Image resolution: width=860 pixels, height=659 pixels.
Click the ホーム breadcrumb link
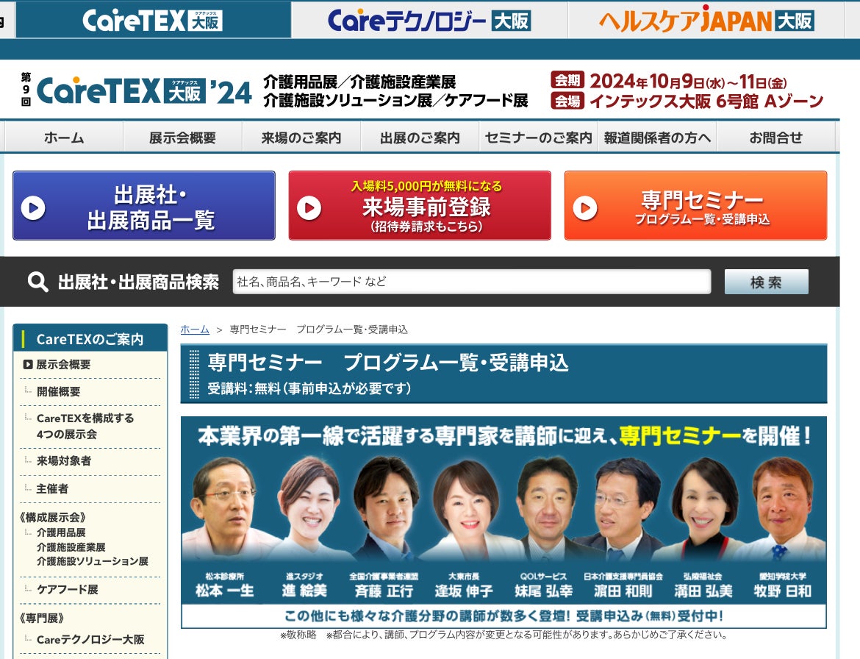point(195,329)
